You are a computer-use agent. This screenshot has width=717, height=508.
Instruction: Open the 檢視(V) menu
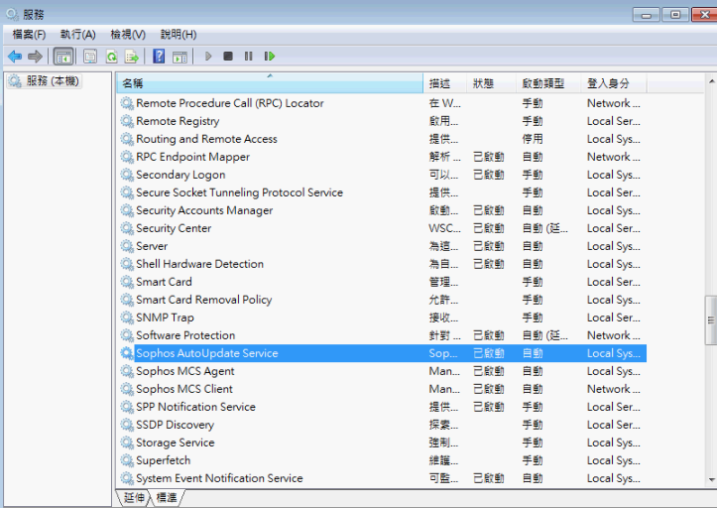tap(128, 35)
